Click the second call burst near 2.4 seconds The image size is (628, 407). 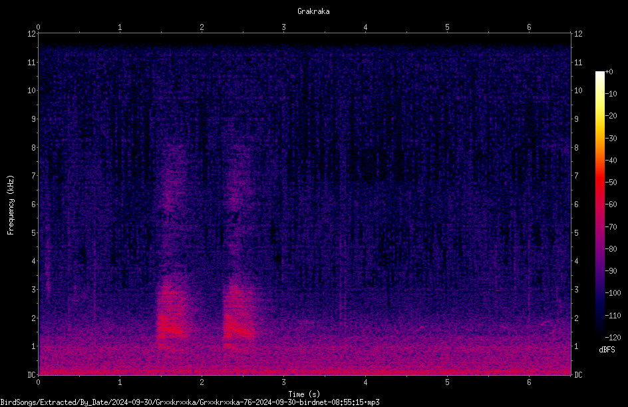click(238, 317)
